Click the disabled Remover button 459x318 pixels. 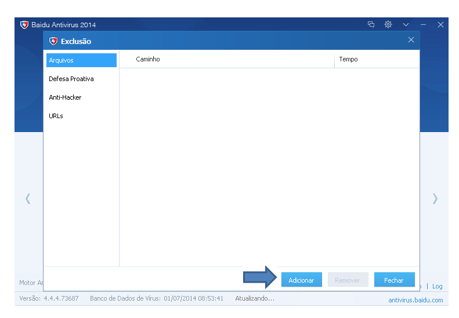click(x=348, y=280)
